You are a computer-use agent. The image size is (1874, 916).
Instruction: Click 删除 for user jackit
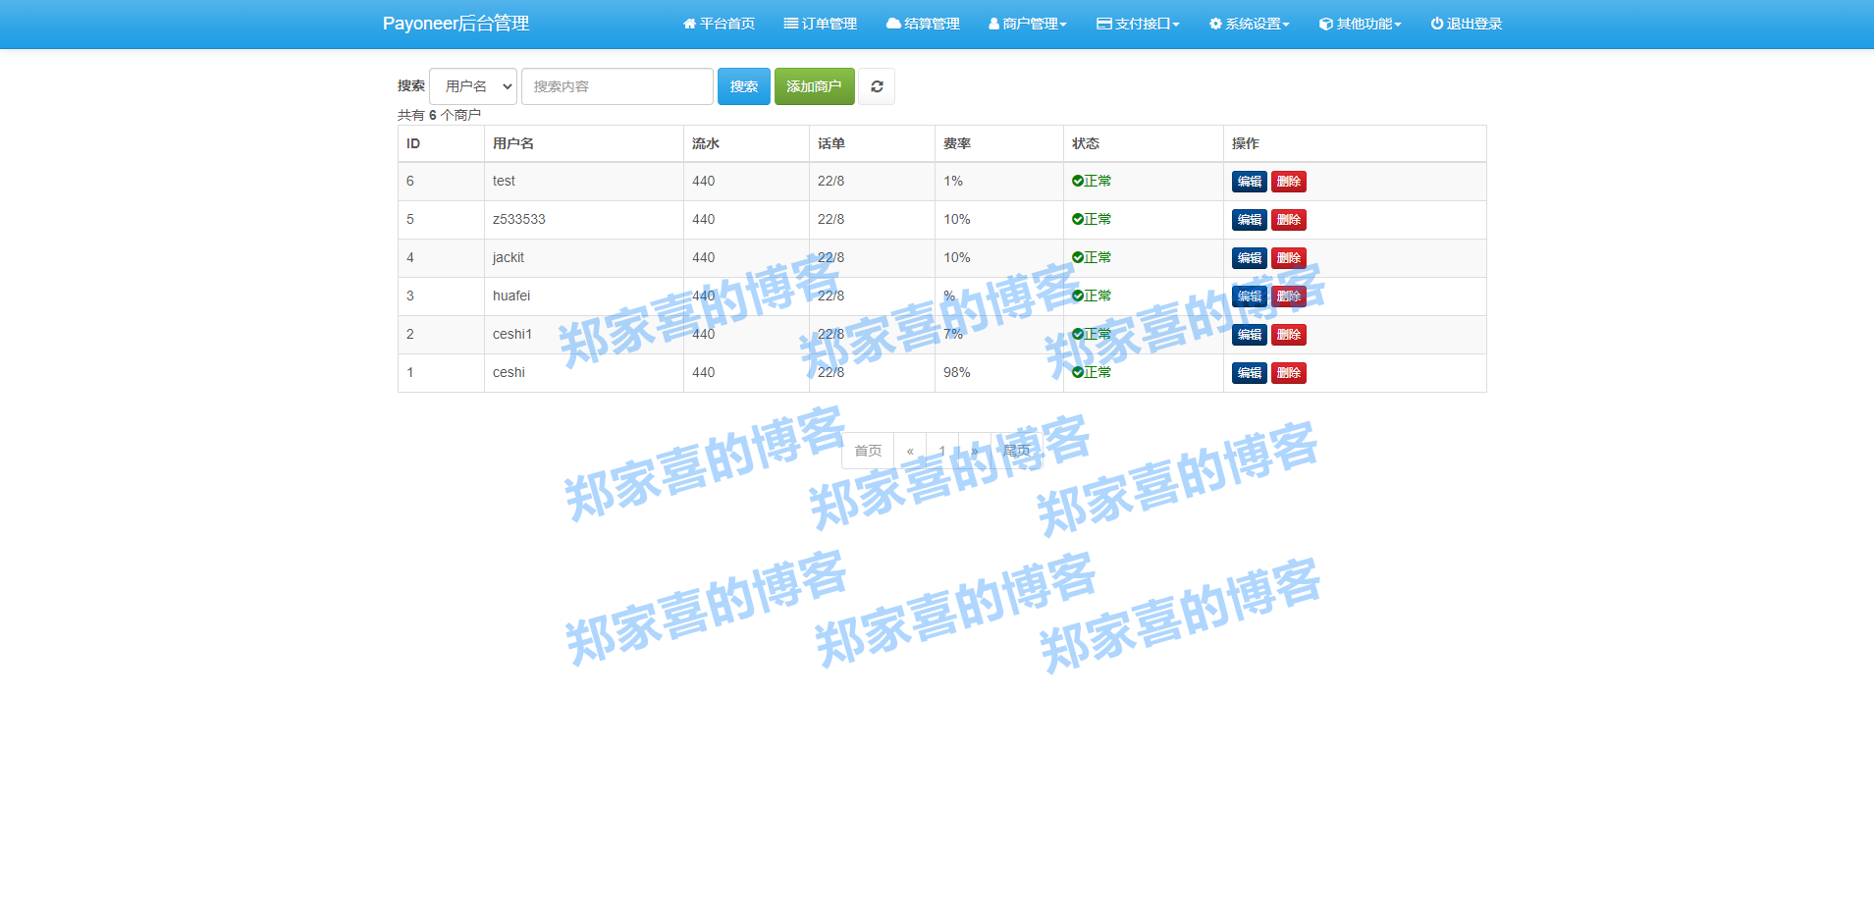1289,258
